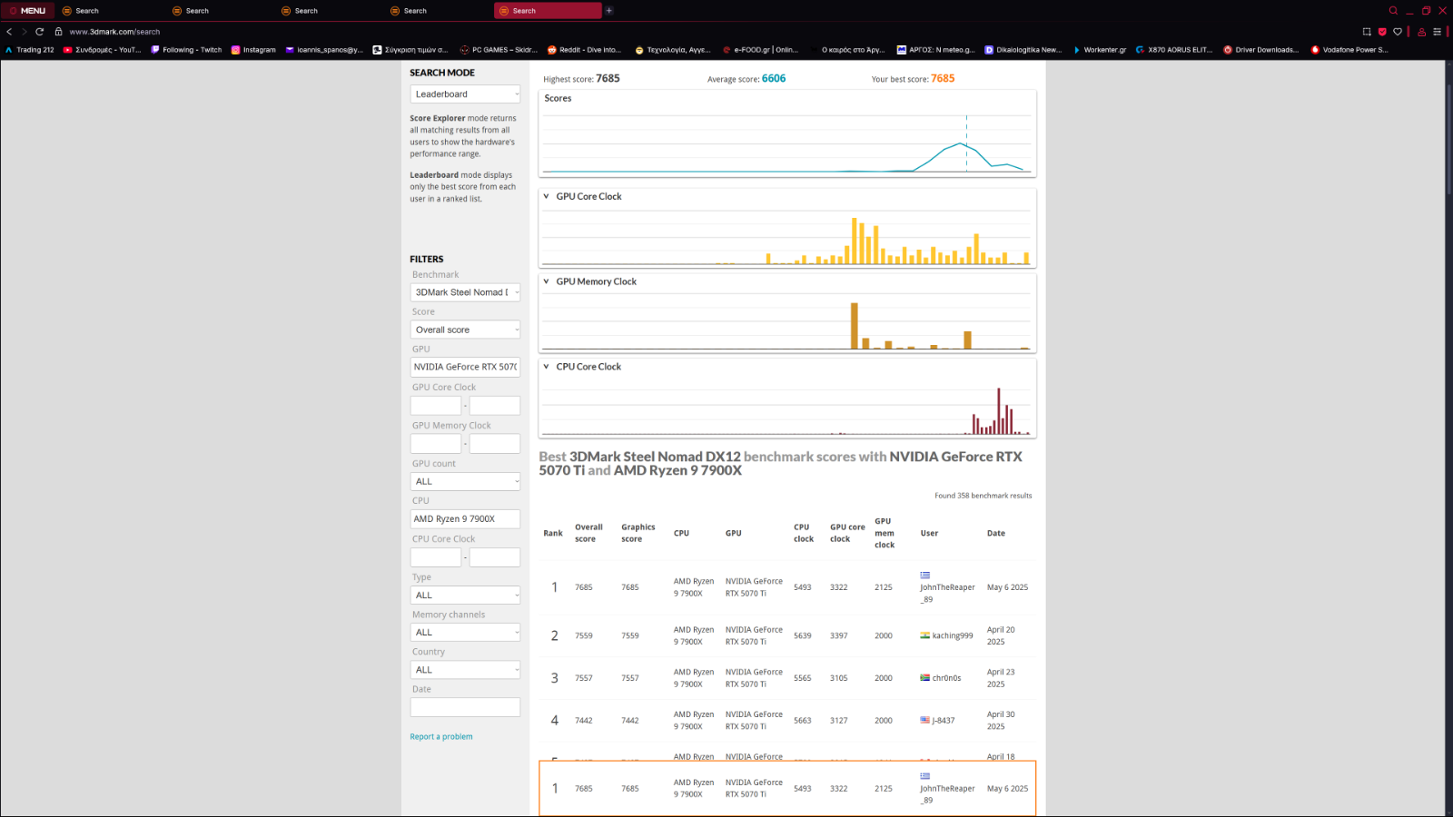Click the Report a problem link
Image resolution: width=1453 pixels, height=817 pixels.
point(441,737)
